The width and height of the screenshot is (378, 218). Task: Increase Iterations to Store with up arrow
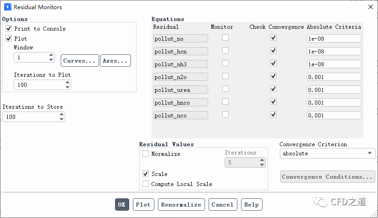point(62,115)
